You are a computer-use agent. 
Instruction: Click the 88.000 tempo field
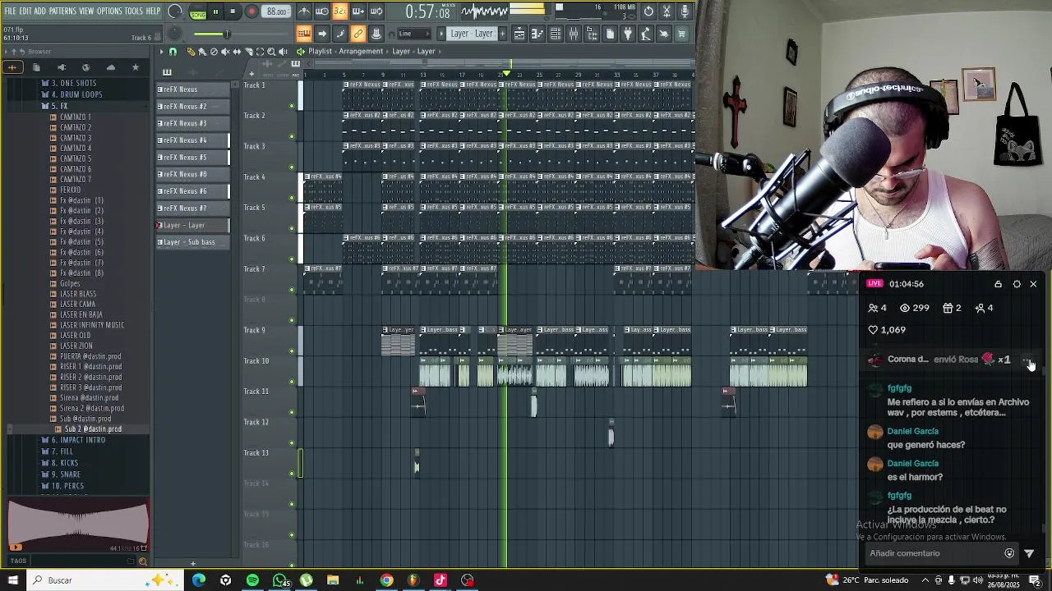(x=276, y=11)
